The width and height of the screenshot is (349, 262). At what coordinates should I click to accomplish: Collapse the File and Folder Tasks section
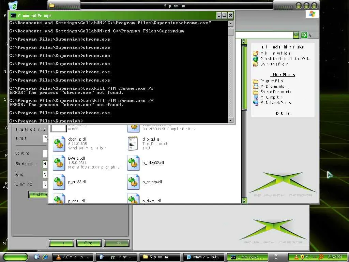(283, 47)
